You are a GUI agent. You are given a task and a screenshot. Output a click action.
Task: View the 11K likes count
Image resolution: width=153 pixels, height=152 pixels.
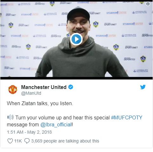click(18, 141)
